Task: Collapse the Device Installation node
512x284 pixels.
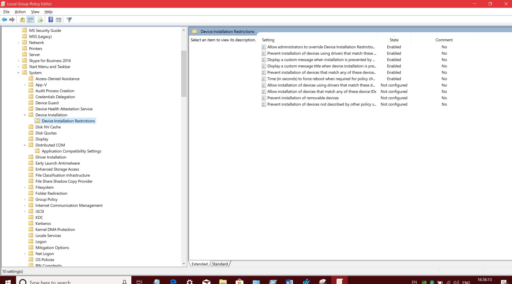Action: coord(25,115)
